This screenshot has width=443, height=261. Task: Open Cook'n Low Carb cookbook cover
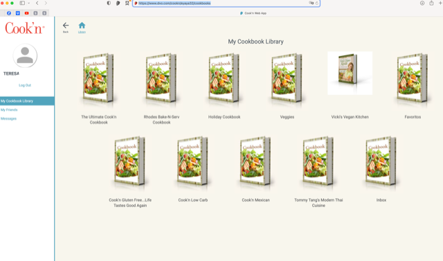point(192,161)
